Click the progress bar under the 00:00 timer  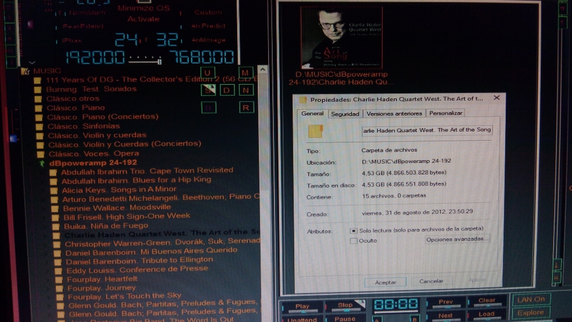click(396, 312)
